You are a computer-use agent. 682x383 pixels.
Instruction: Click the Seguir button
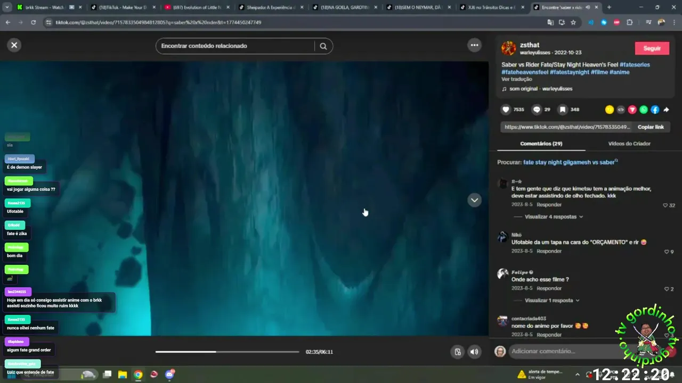[x=652, y=48]
